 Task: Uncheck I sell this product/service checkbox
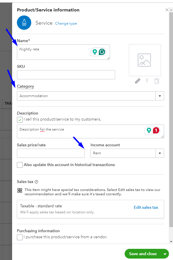click(x=20, y=119)
